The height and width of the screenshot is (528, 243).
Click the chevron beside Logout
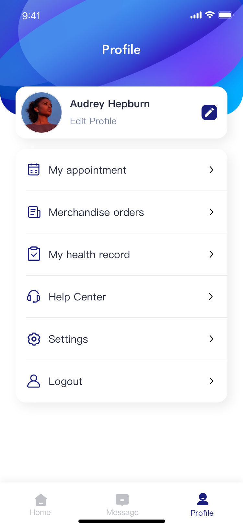(x=211, y=381)
